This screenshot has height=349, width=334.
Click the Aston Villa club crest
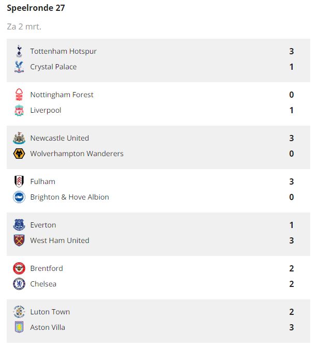(19, 327)
